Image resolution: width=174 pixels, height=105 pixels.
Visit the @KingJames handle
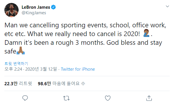pos(34,13)
